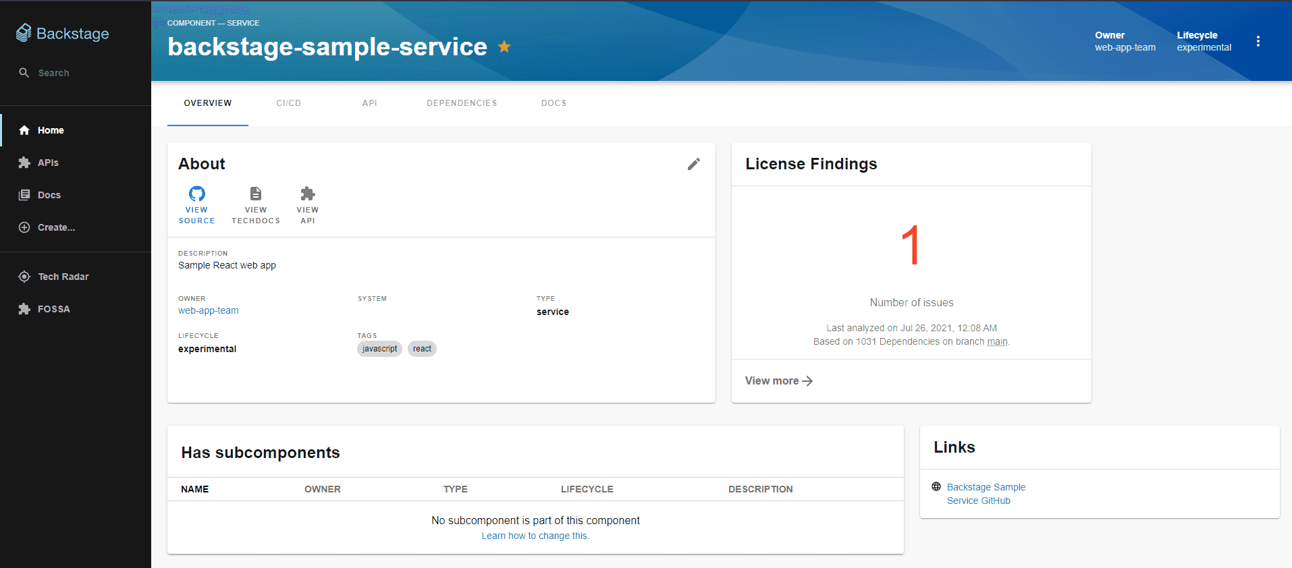Click the Create plus circle icon
Image resolution: width=1292 pixels, height=568 pixels.
(x=24, y=227)
